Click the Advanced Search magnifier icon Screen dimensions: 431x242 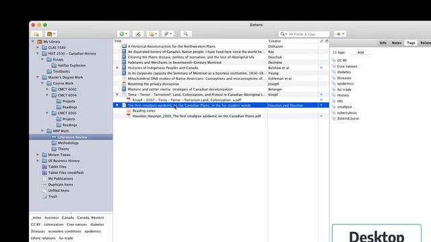pos(186,34)
